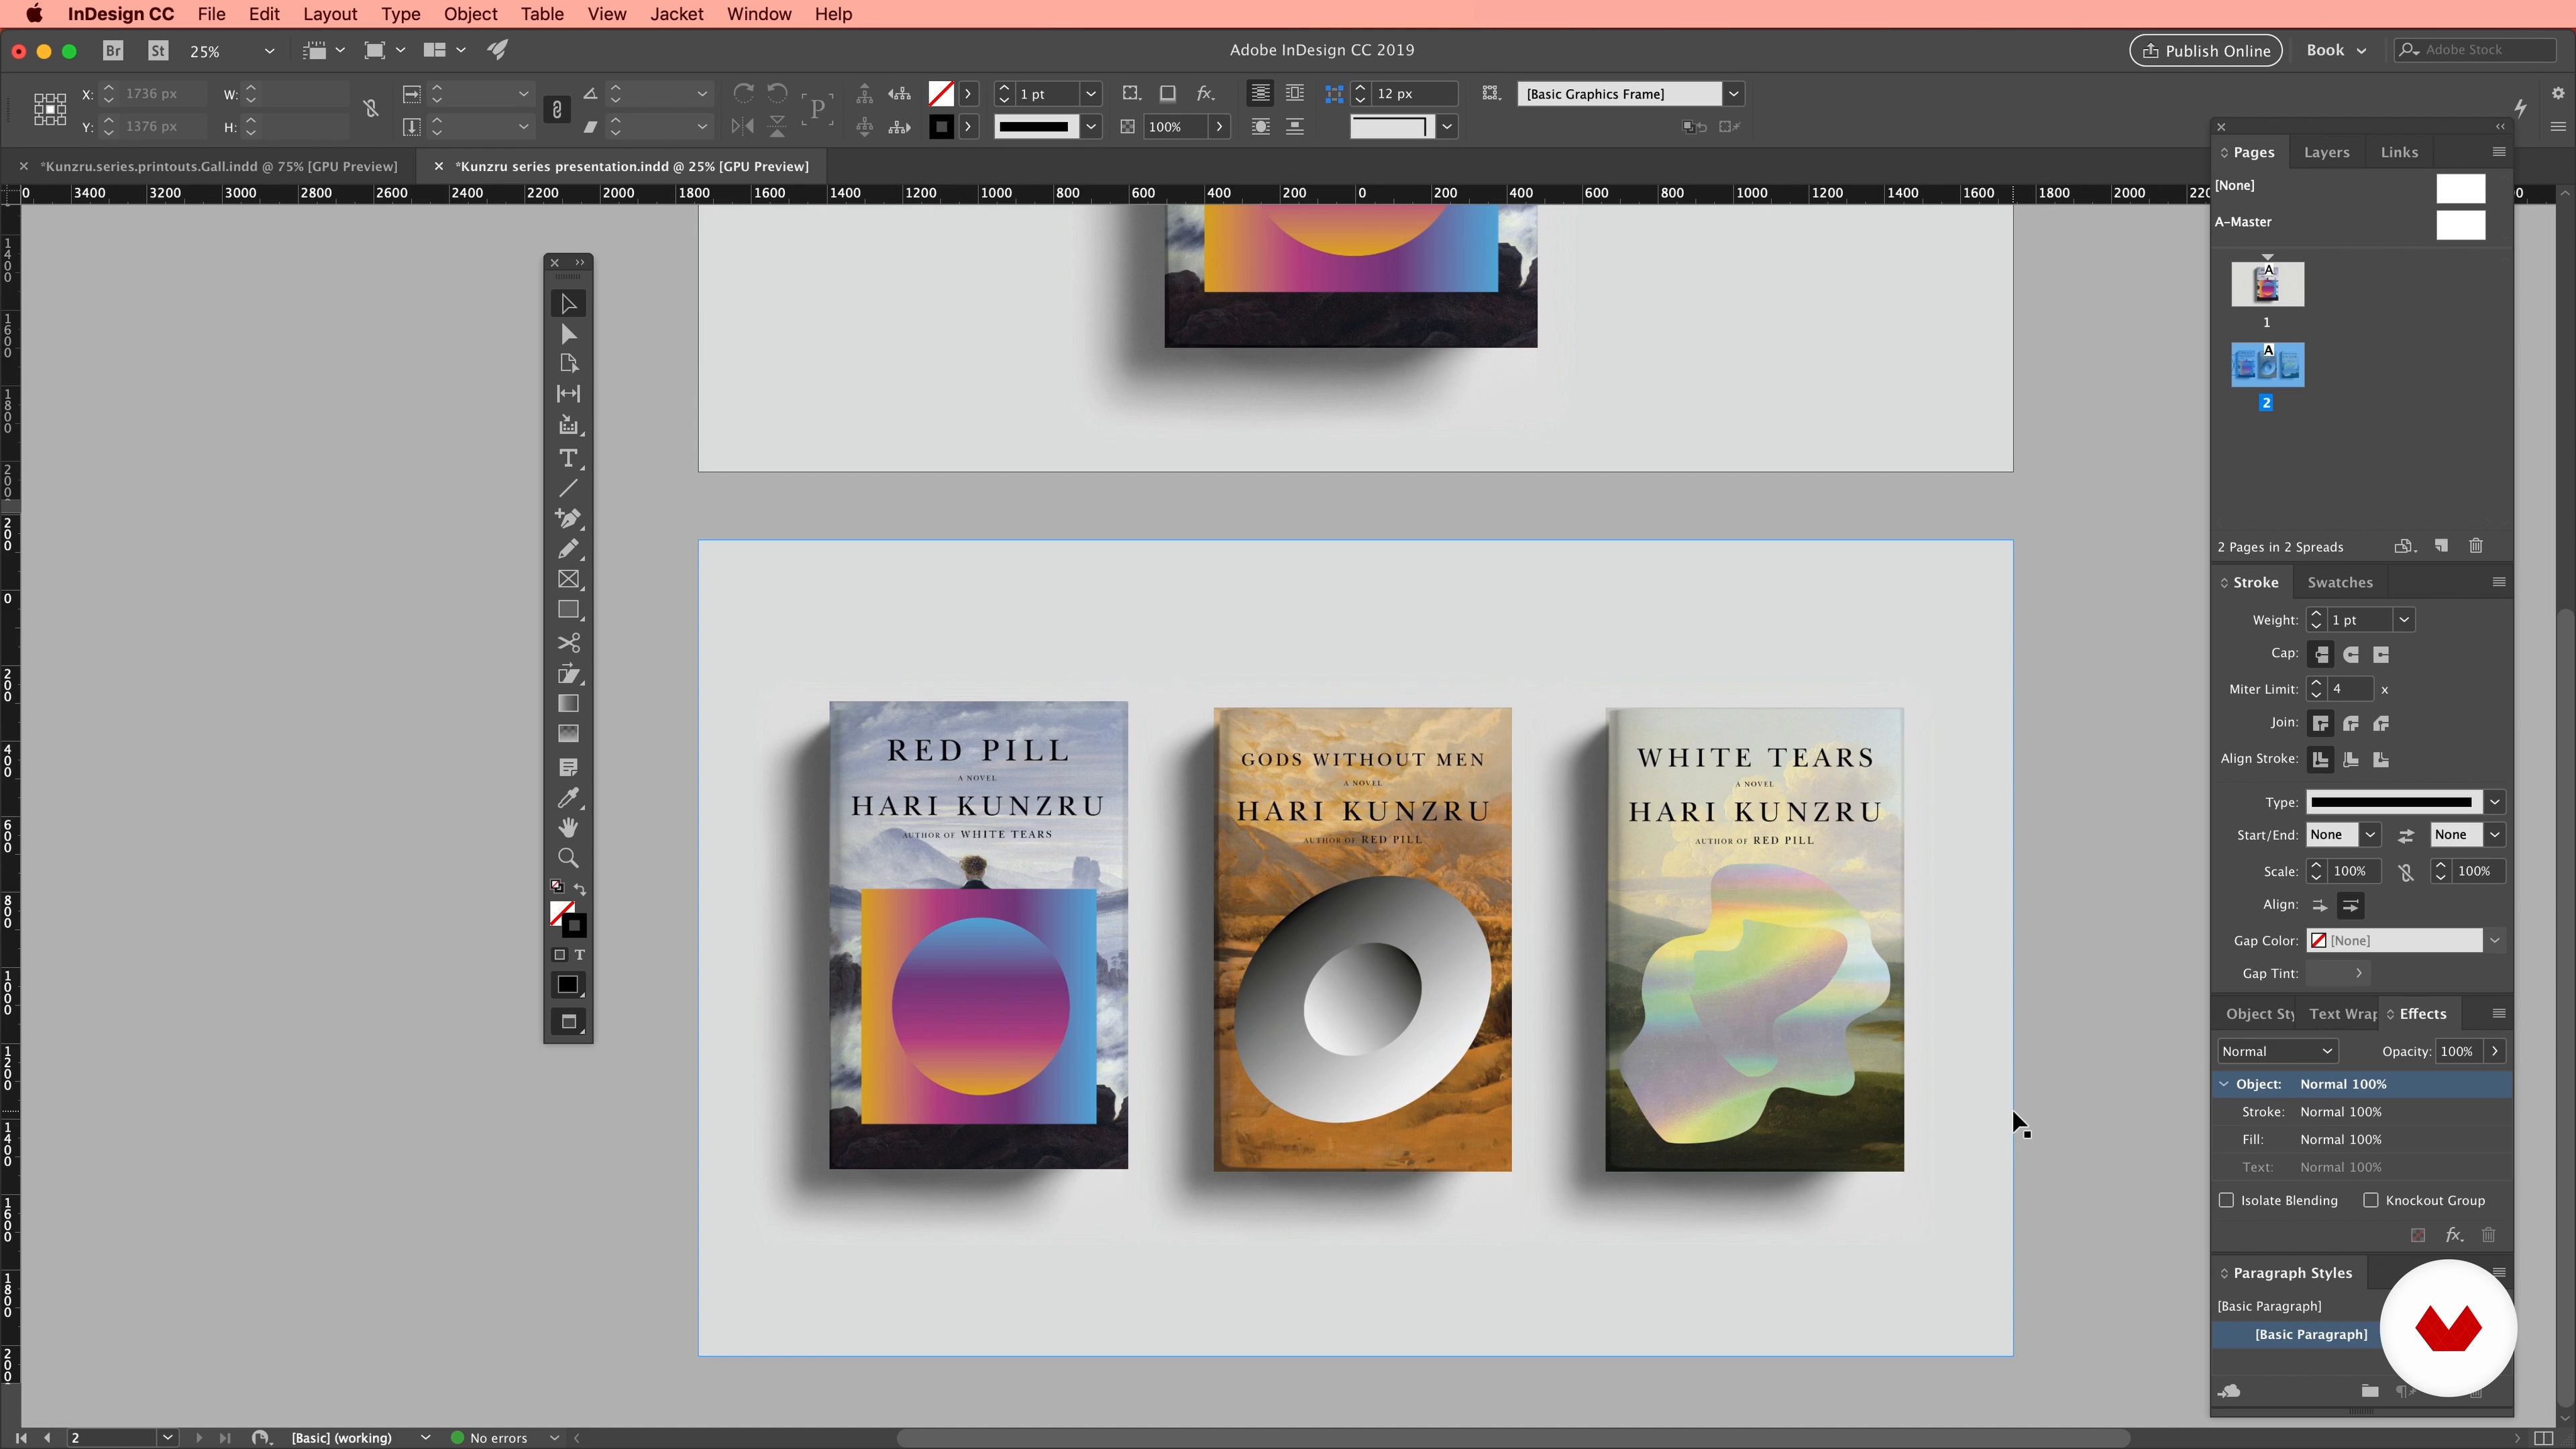Select the [None] master in Pages panel
This screenshot has height=1449, width=2576.
coord(2350,186)
